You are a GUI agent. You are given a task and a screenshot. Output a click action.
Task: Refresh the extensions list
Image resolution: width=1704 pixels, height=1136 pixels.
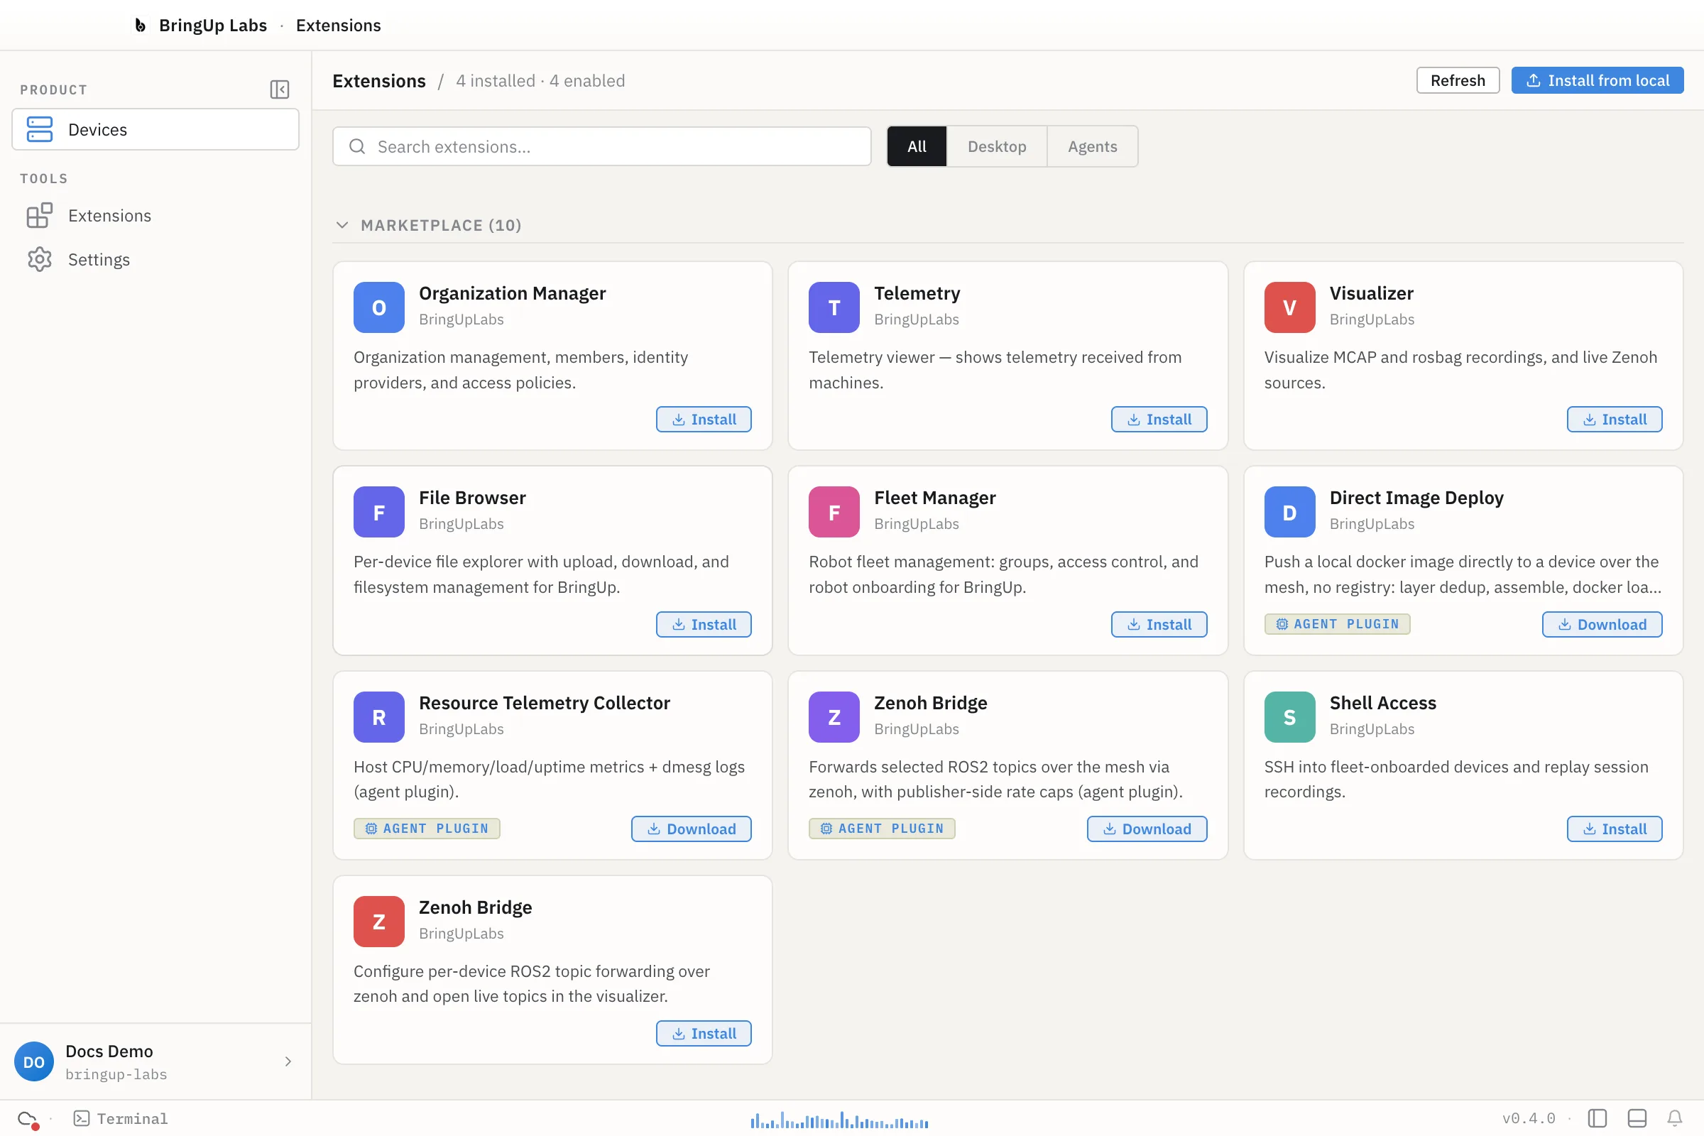[1458, 80]
